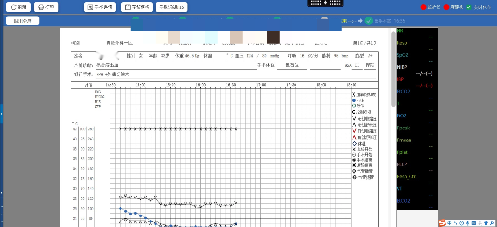Switch Sogou Chinese/English mode 中 icon

[450, 223]
